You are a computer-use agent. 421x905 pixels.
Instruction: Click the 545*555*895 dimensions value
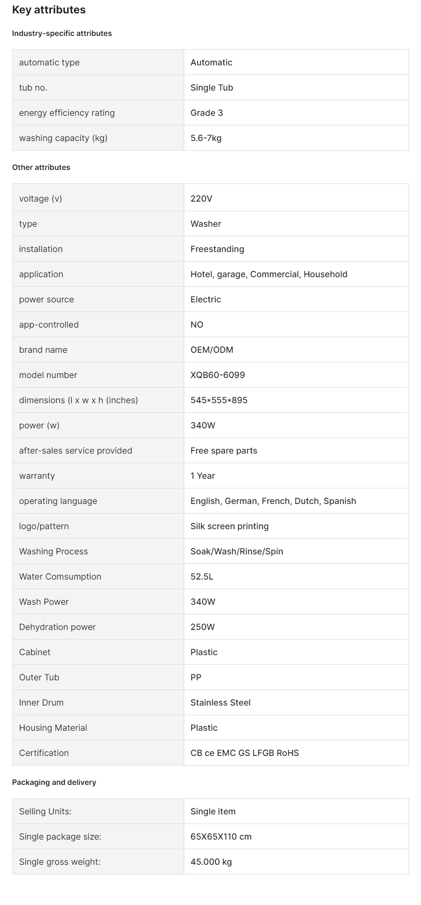(x=219, y=400)
